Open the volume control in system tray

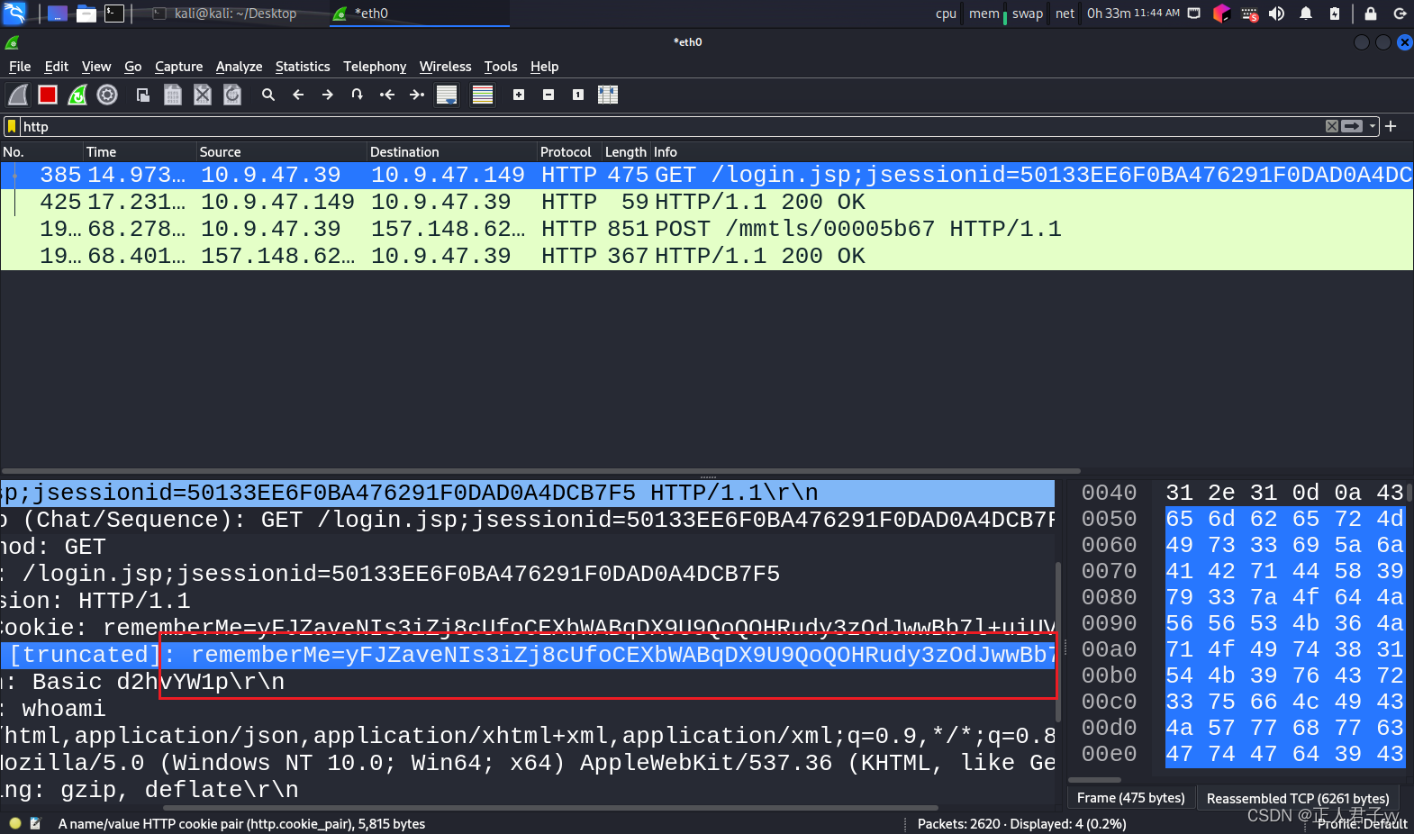(1277, 14)
